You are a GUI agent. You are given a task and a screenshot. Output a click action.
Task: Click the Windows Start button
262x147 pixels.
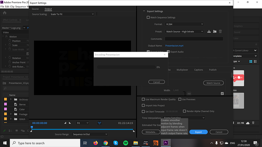[x=5, y=143]
